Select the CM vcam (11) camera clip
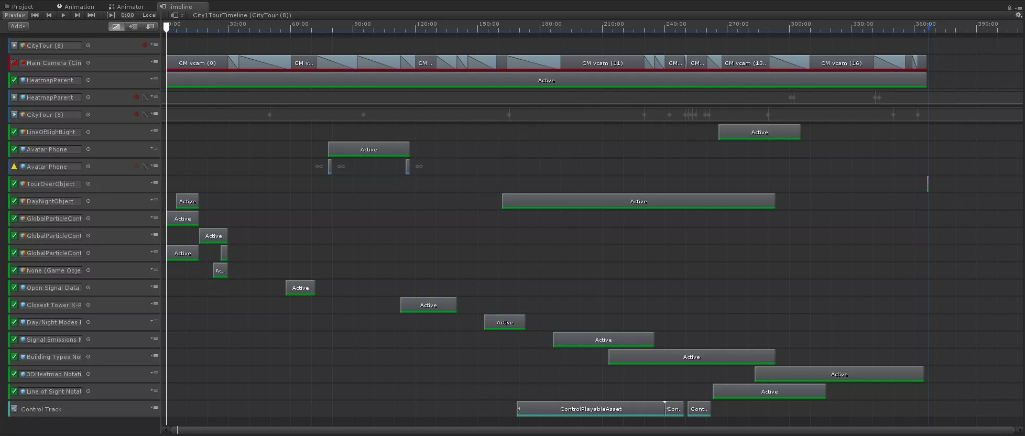Image resolution: width=1025 pixels, height=436 pixels. point(602,63)
